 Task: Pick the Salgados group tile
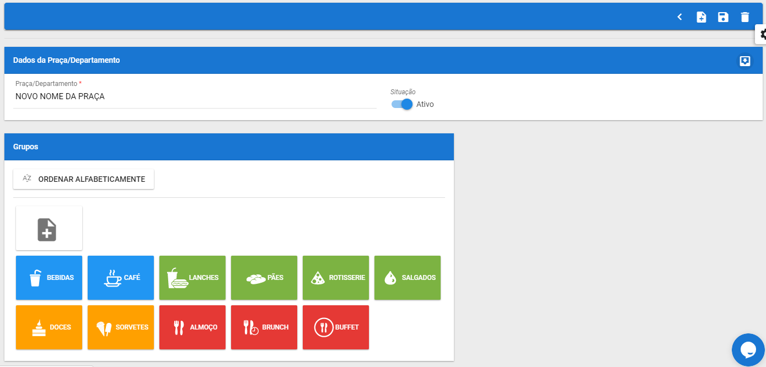click(x=407, y=278)
